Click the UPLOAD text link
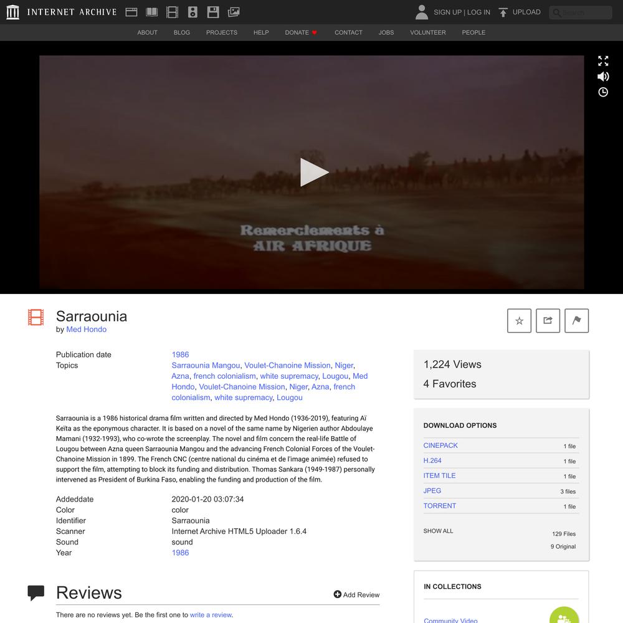Viewport: 623px width, 623px height. [x=526, y=12]
